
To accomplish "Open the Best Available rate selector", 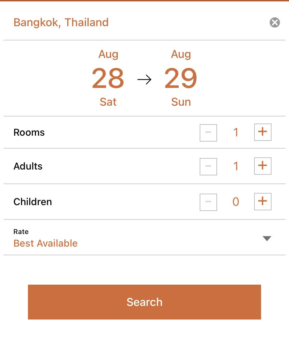I will click(46, 243).
